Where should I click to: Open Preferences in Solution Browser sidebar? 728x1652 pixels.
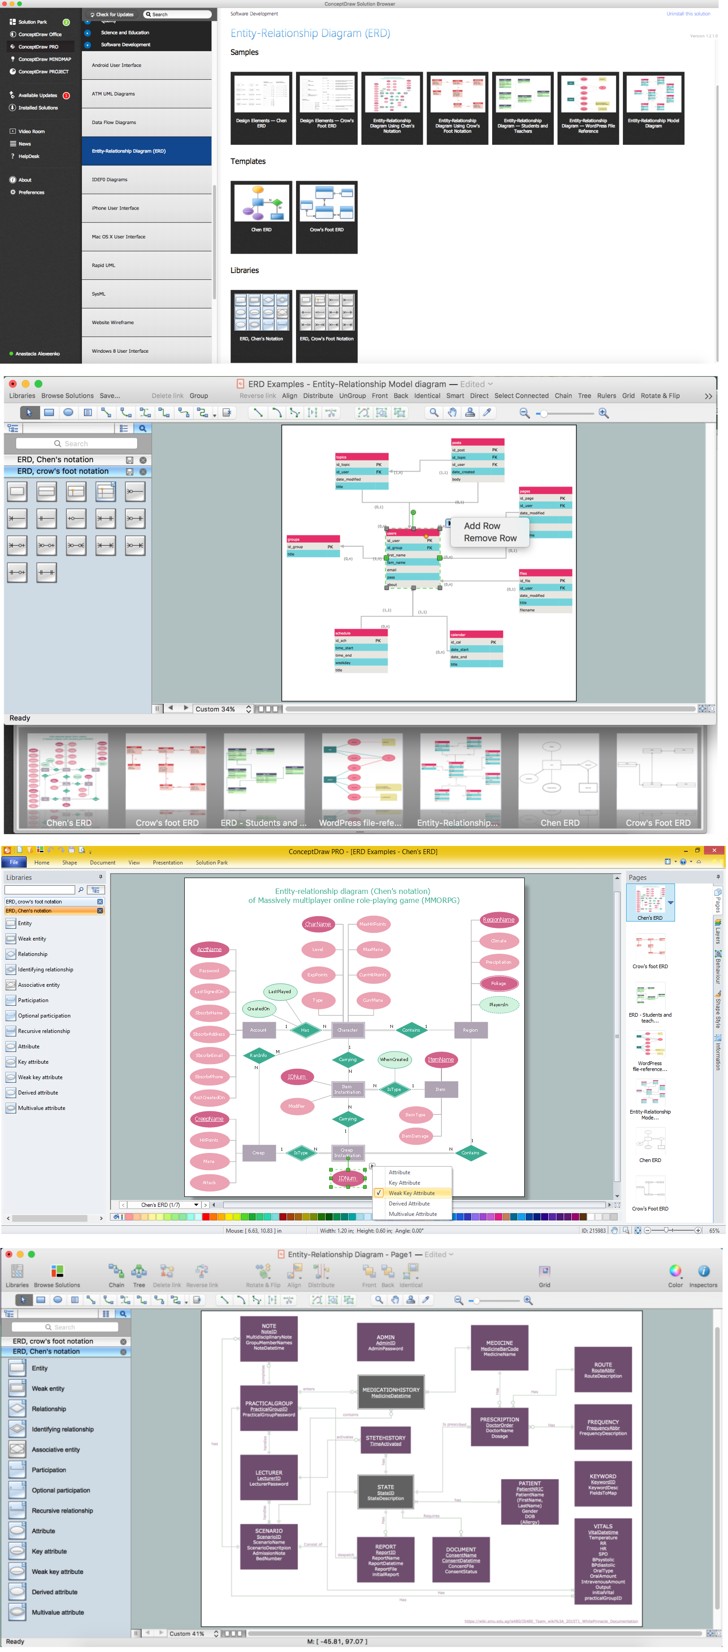click(x=27, y=192)
